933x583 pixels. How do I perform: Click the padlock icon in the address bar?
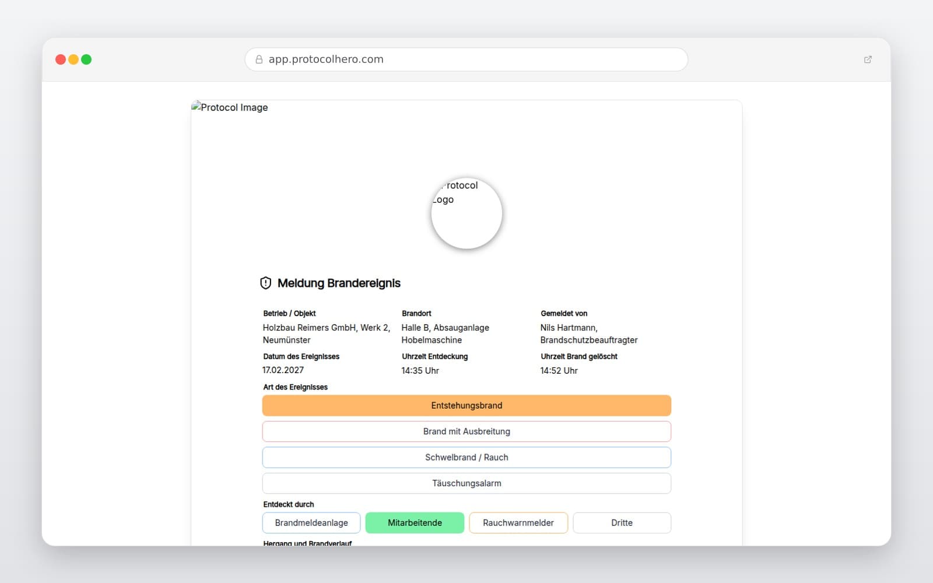pyautogui.click(x=259, y=59)
